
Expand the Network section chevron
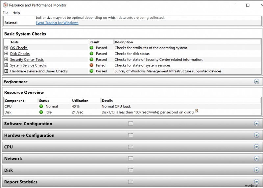256,158
